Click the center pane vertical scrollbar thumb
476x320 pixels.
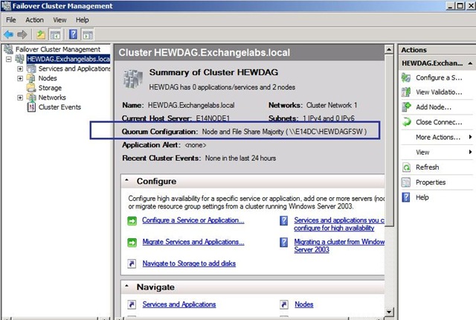point(389,140)
